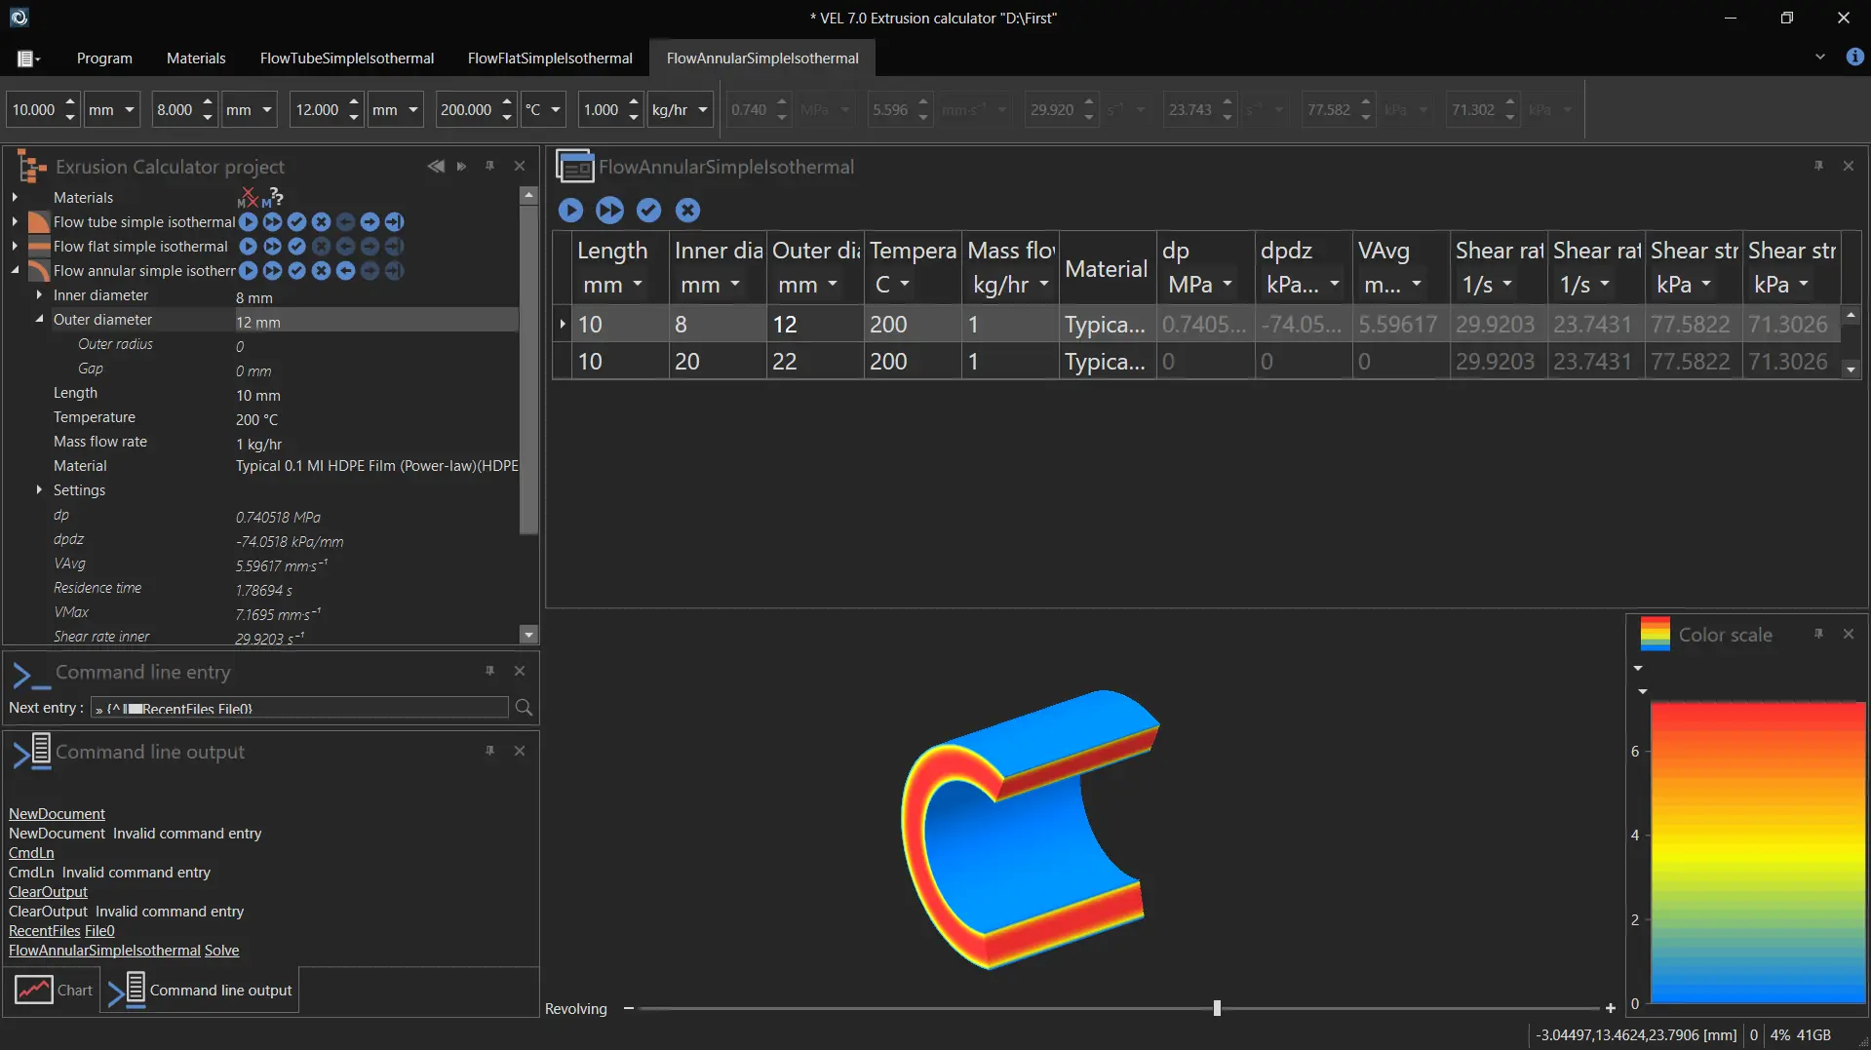1871x1050 pixels.
Task: Select the Command line output bottom tab
Action: tap(200, 991)
